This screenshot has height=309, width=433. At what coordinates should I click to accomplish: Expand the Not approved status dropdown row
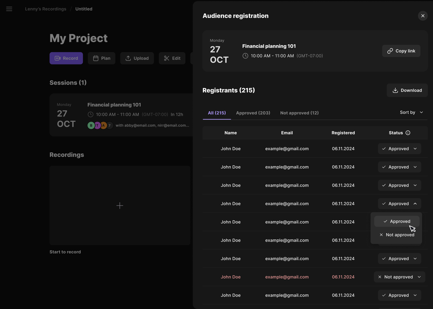(399, 277)
